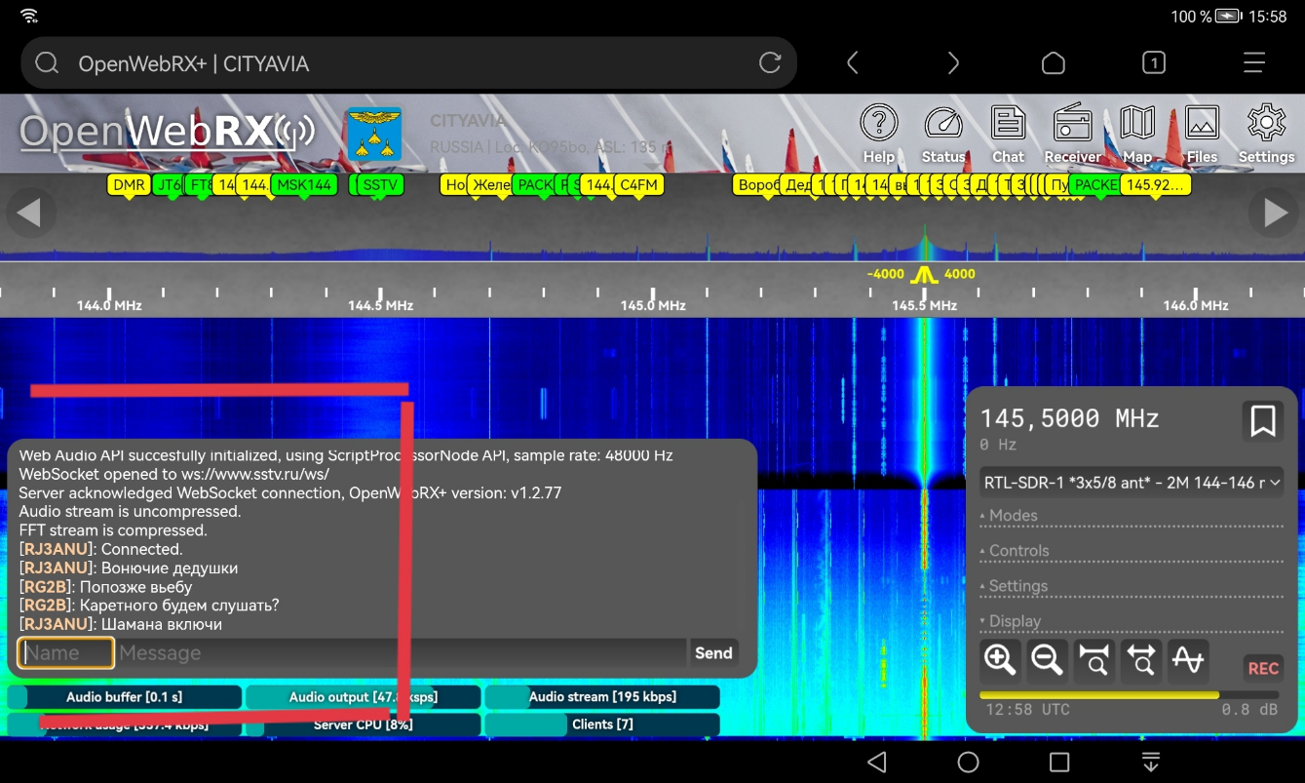Image resolution: width=1305 pixels, height=783 pixels.
Task: Select the DMR bookmark tag
Action: tap(128, 185)
